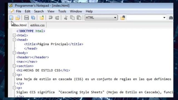Click the </p> tag after Una hoja line

pos(20,83)
